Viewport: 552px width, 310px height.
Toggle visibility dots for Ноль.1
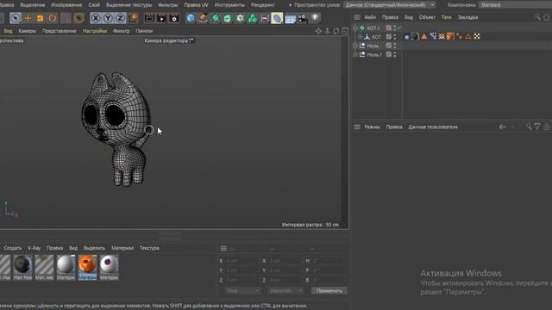[x=395, y=54]
